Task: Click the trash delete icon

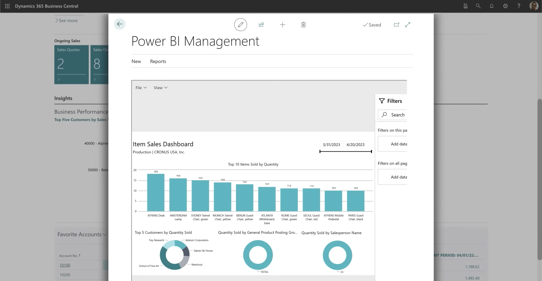Action: tap(303, 25)
